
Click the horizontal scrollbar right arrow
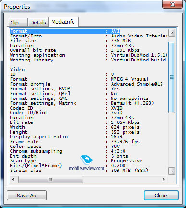pyautogui.click(x=164, y=179)
